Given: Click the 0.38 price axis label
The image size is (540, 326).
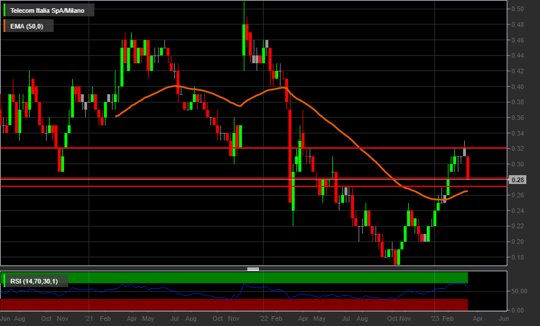Looking at the screenshot, I should click(518, 102).
